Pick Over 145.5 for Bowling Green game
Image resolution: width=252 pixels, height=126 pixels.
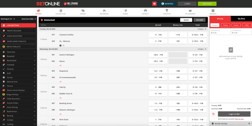[x=198, y=104]
